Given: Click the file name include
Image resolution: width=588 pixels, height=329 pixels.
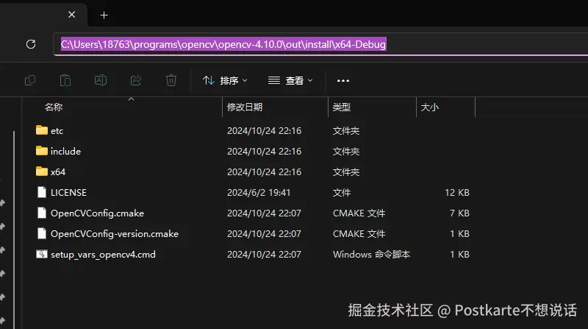Looking at the screenshot, I should (x=65, y=152).
